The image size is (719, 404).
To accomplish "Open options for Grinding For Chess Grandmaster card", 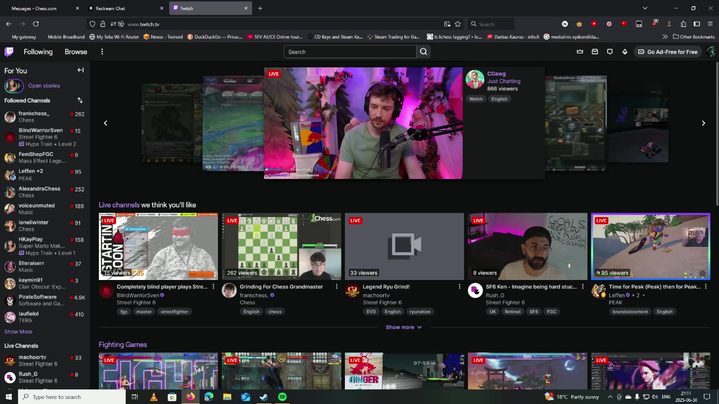I will (x=336, y=287).
